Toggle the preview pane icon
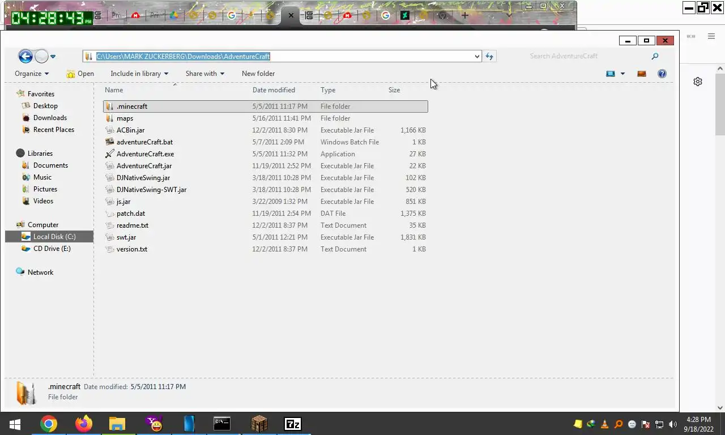Image resolution: width=725 pixels, height=435 pixels. pyautogui.click(x=642, y=74)
